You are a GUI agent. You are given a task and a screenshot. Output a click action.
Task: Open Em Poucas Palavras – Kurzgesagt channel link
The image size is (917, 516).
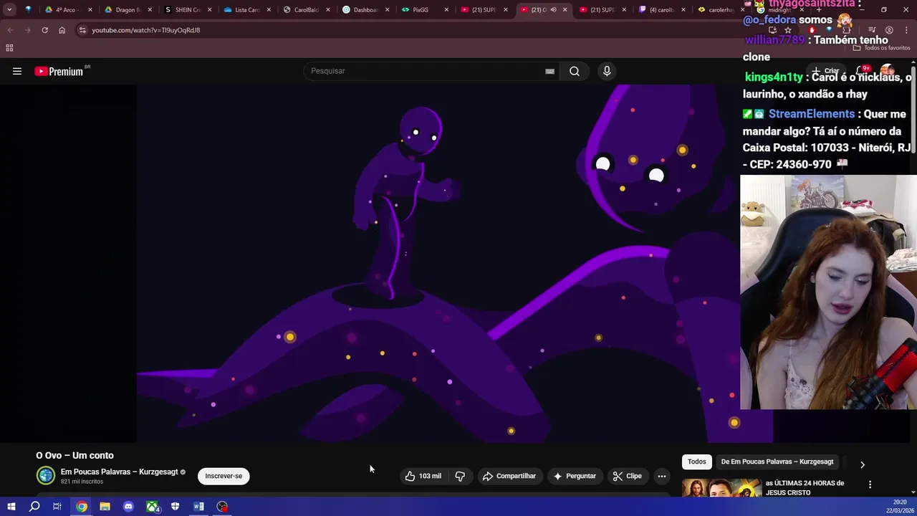[x=119, y=472]
